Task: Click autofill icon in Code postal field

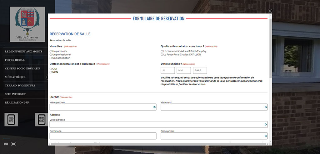Action: (265, 136)
